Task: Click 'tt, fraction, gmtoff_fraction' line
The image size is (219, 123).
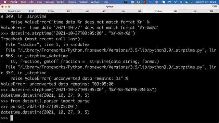Action: (x=85, y=61)
